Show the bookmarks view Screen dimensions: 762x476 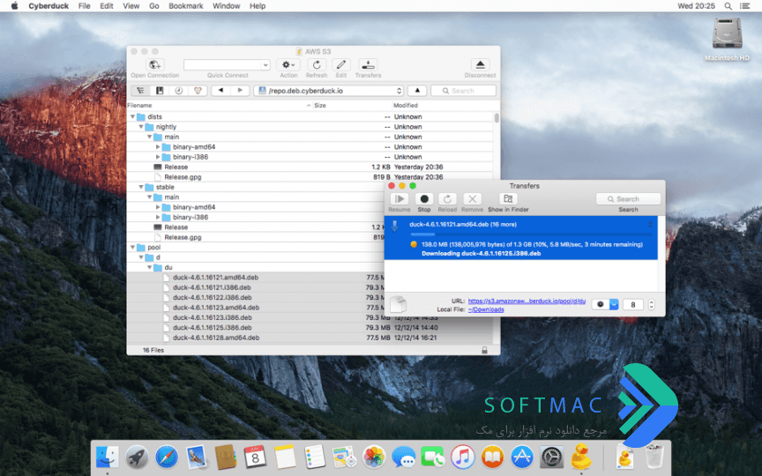click(160, 91)
